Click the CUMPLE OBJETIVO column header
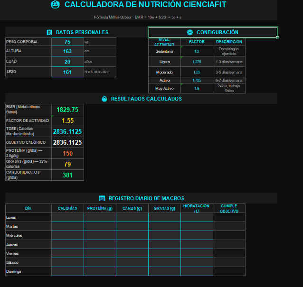The image size is (303, 287). click(229, 208)
